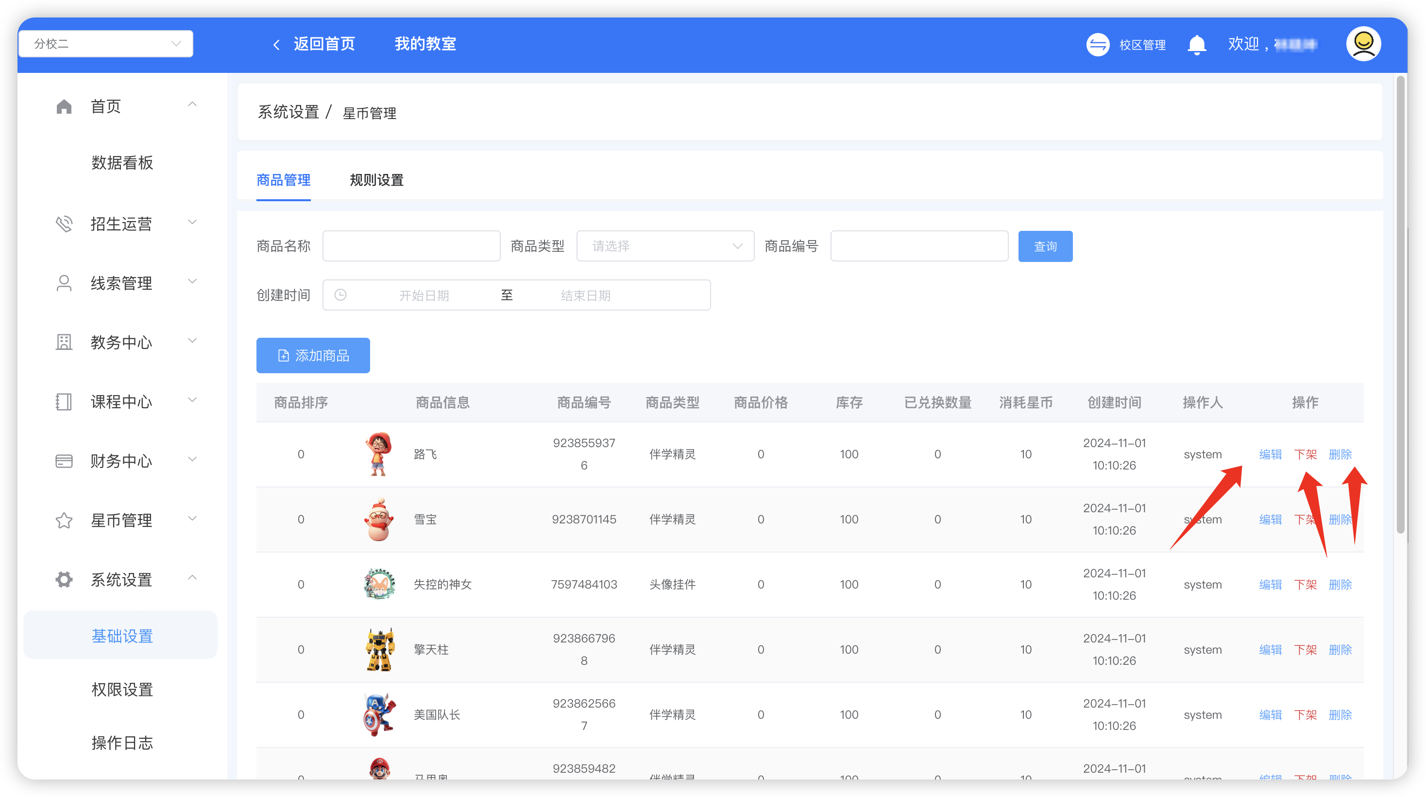Click the 查询 search button
Viewport: 1426px width, 797px height.
(1045, 246)
